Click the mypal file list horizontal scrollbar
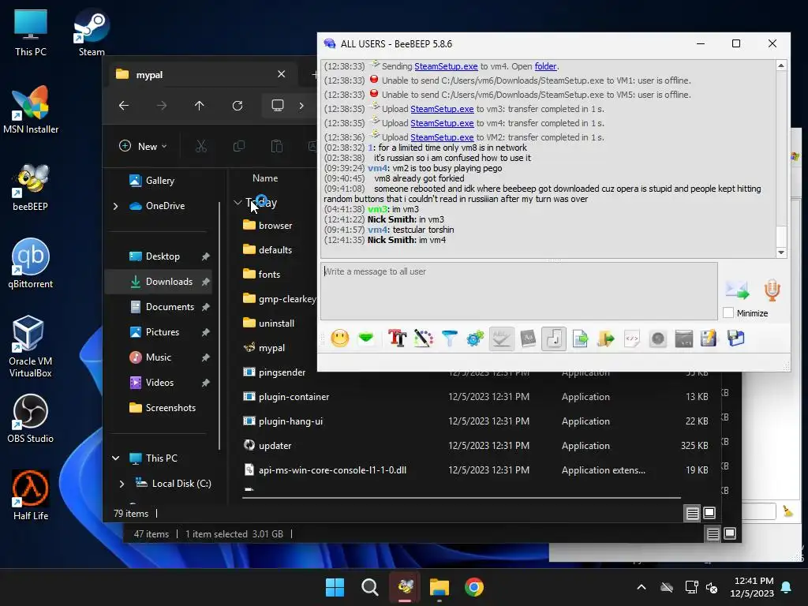Viewport: 808px width, 606px height. (x=461, y=498)
